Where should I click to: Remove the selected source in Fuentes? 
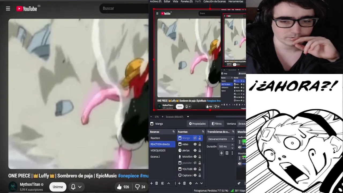pos(184,183)
